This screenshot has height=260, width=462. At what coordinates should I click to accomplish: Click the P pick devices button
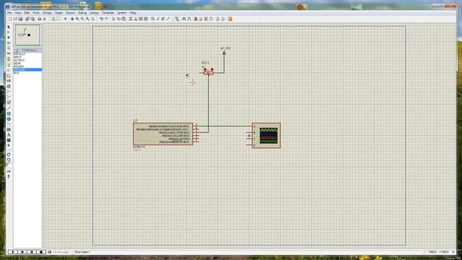tap(15, 51)
